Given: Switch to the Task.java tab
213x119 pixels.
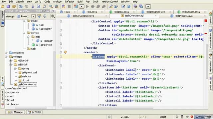Looking at the screenshot, I should [92, 12].
